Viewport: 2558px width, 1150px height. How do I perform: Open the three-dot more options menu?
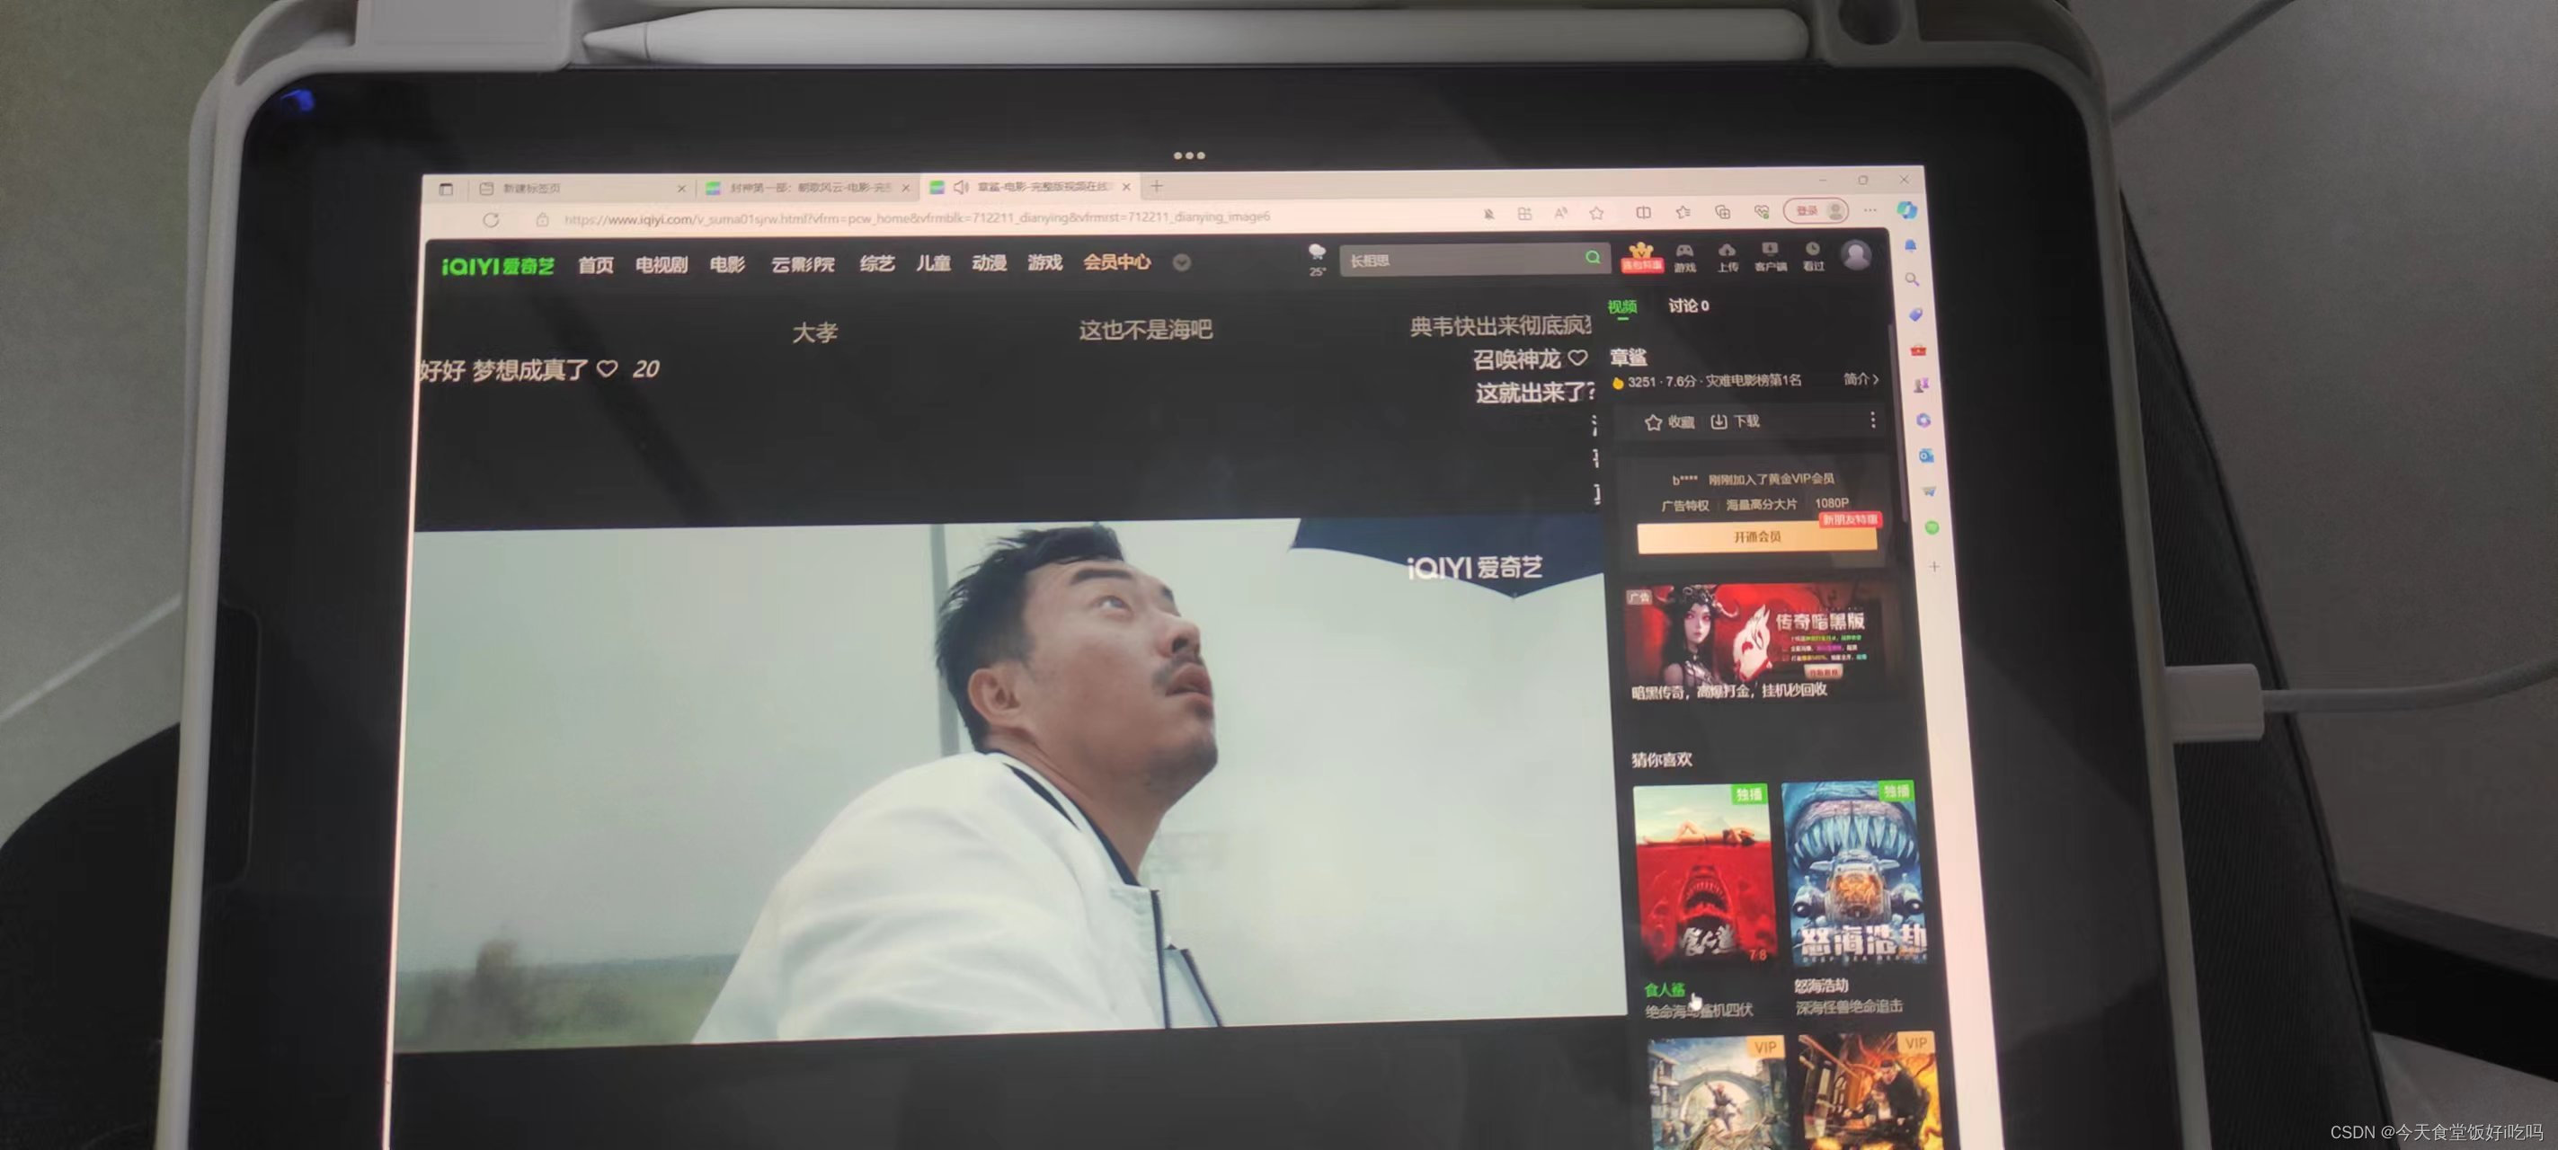coord(1872,420)
